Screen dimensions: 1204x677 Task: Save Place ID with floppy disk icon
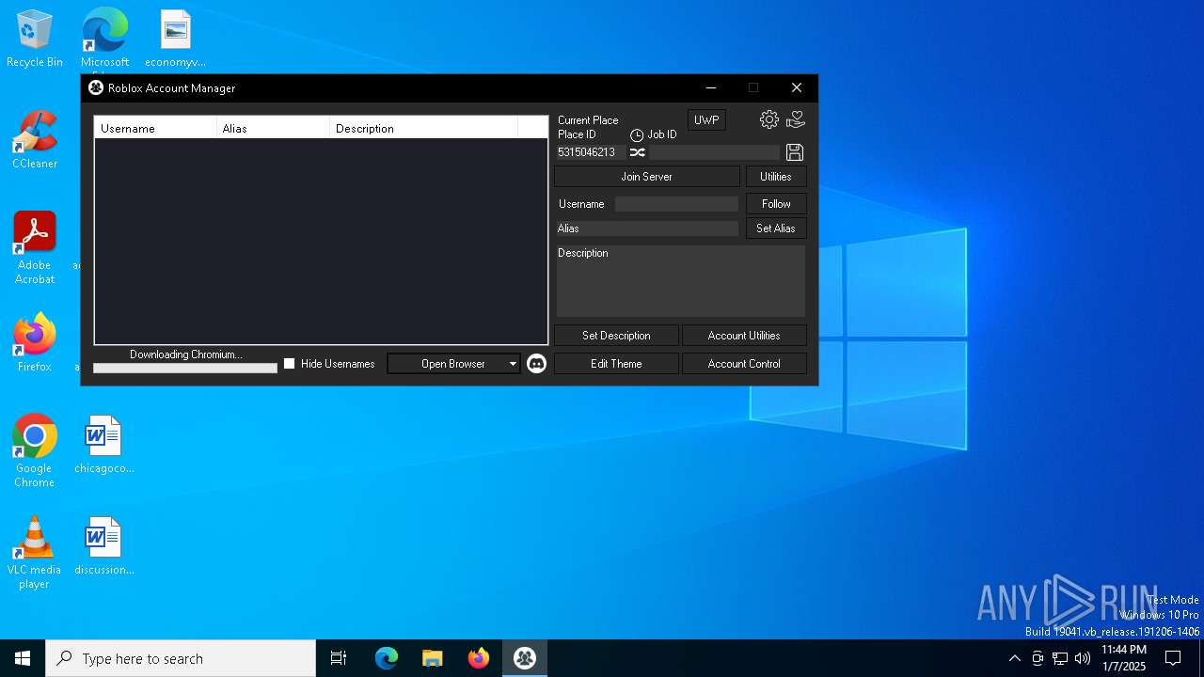[795, 152]
